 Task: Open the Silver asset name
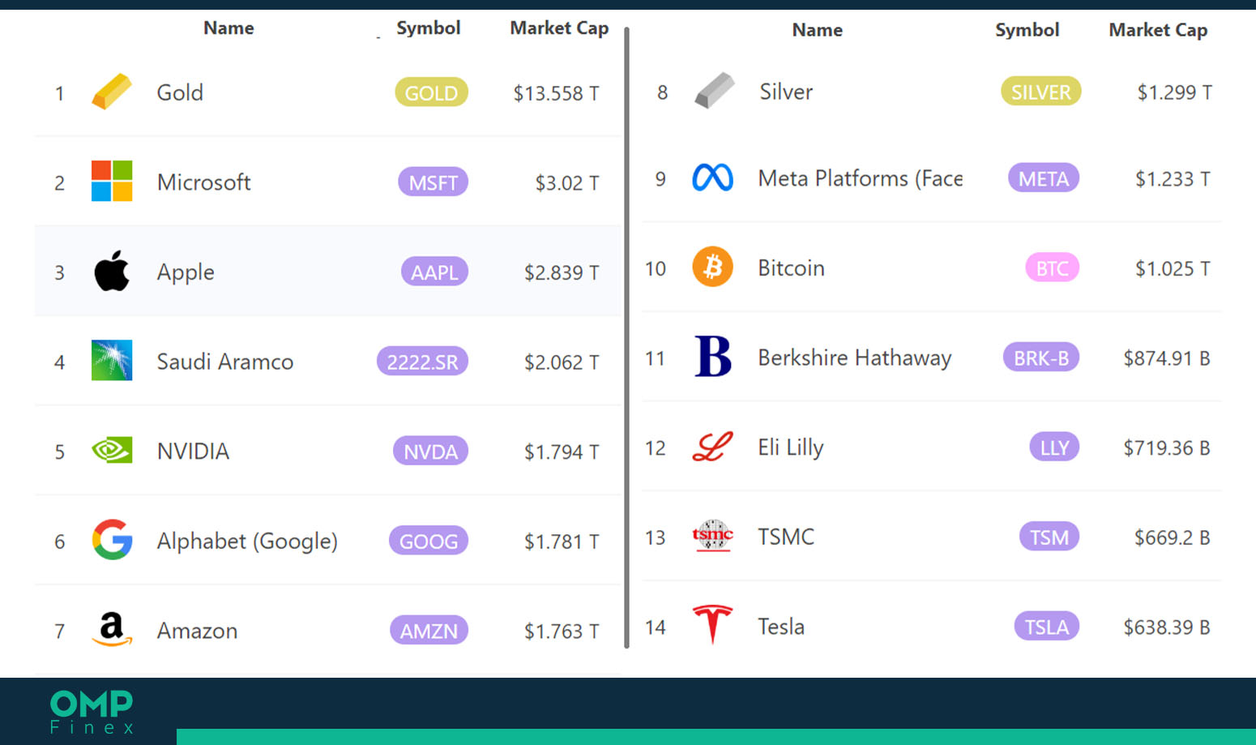point(786,92)
